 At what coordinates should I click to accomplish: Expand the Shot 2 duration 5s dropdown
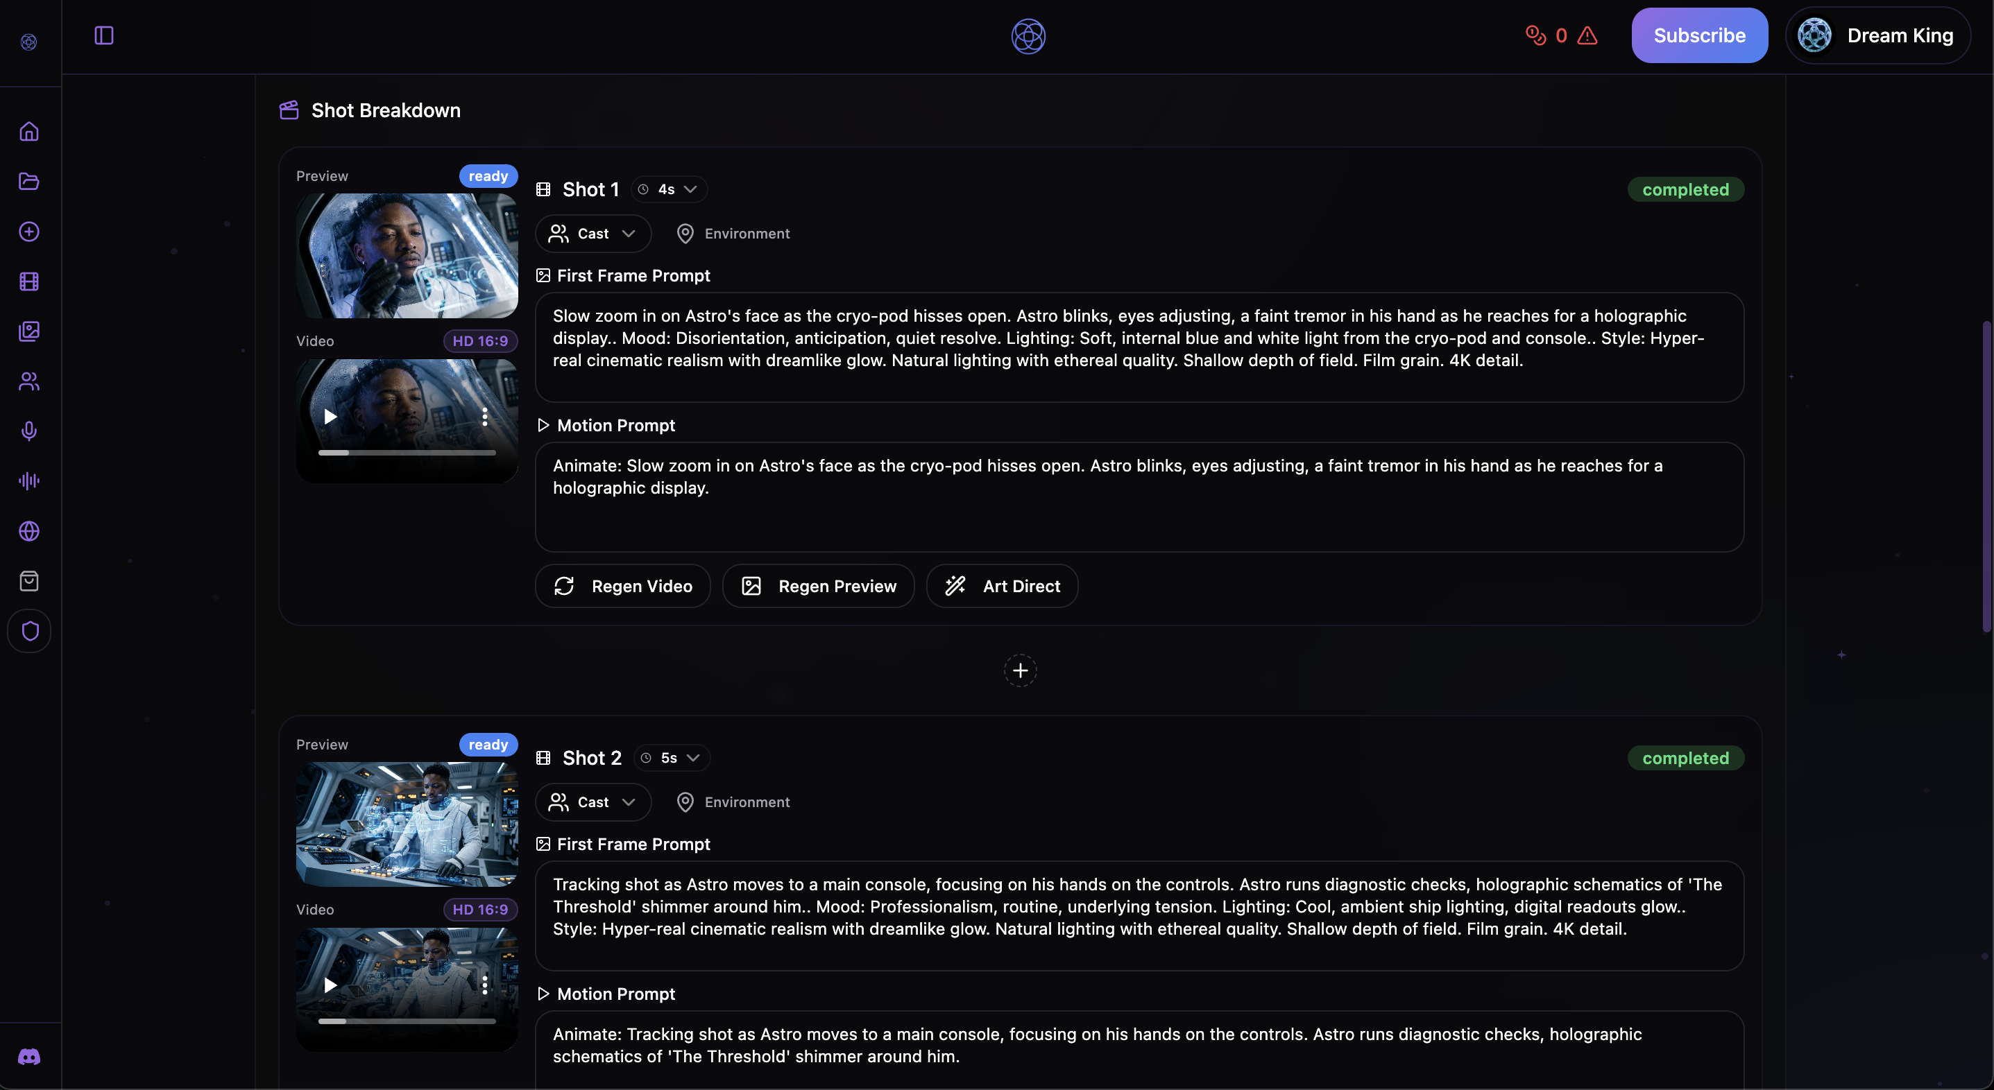click(x=672, y=758)
